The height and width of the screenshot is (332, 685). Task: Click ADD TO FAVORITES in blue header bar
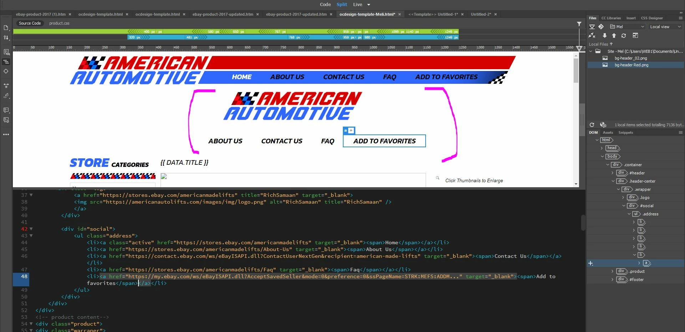pos(446,77)
